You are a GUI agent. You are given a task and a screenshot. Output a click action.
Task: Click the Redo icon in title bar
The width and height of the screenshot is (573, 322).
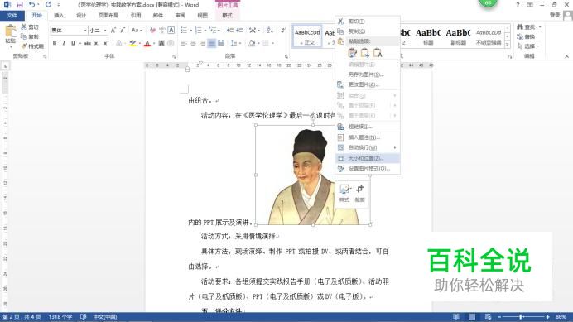(x=48, y=5)
